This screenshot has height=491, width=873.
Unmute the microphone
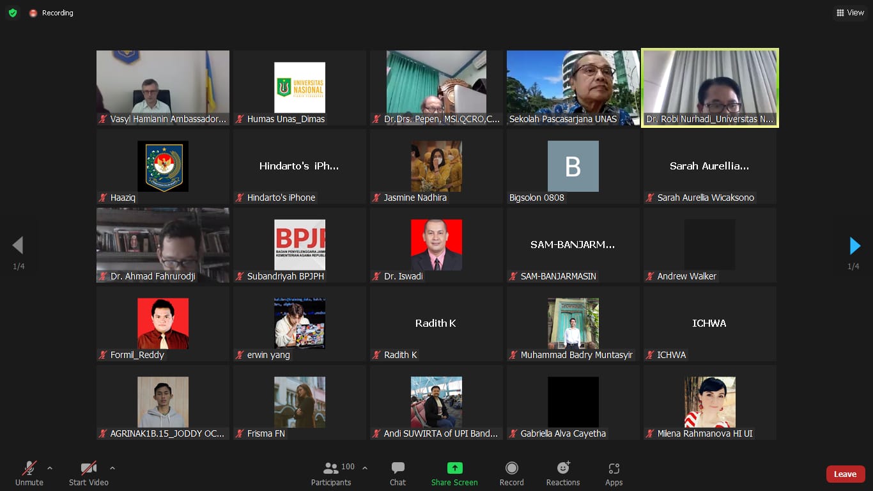pos(29,473)
